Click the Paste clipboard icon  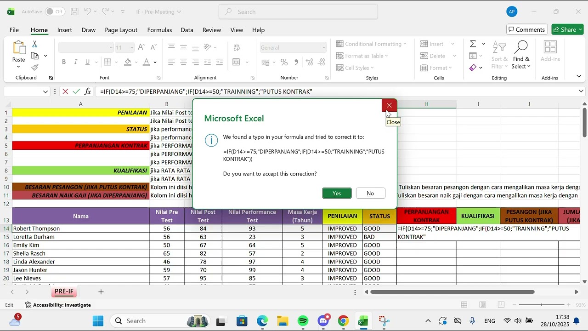tap(19, 48)
